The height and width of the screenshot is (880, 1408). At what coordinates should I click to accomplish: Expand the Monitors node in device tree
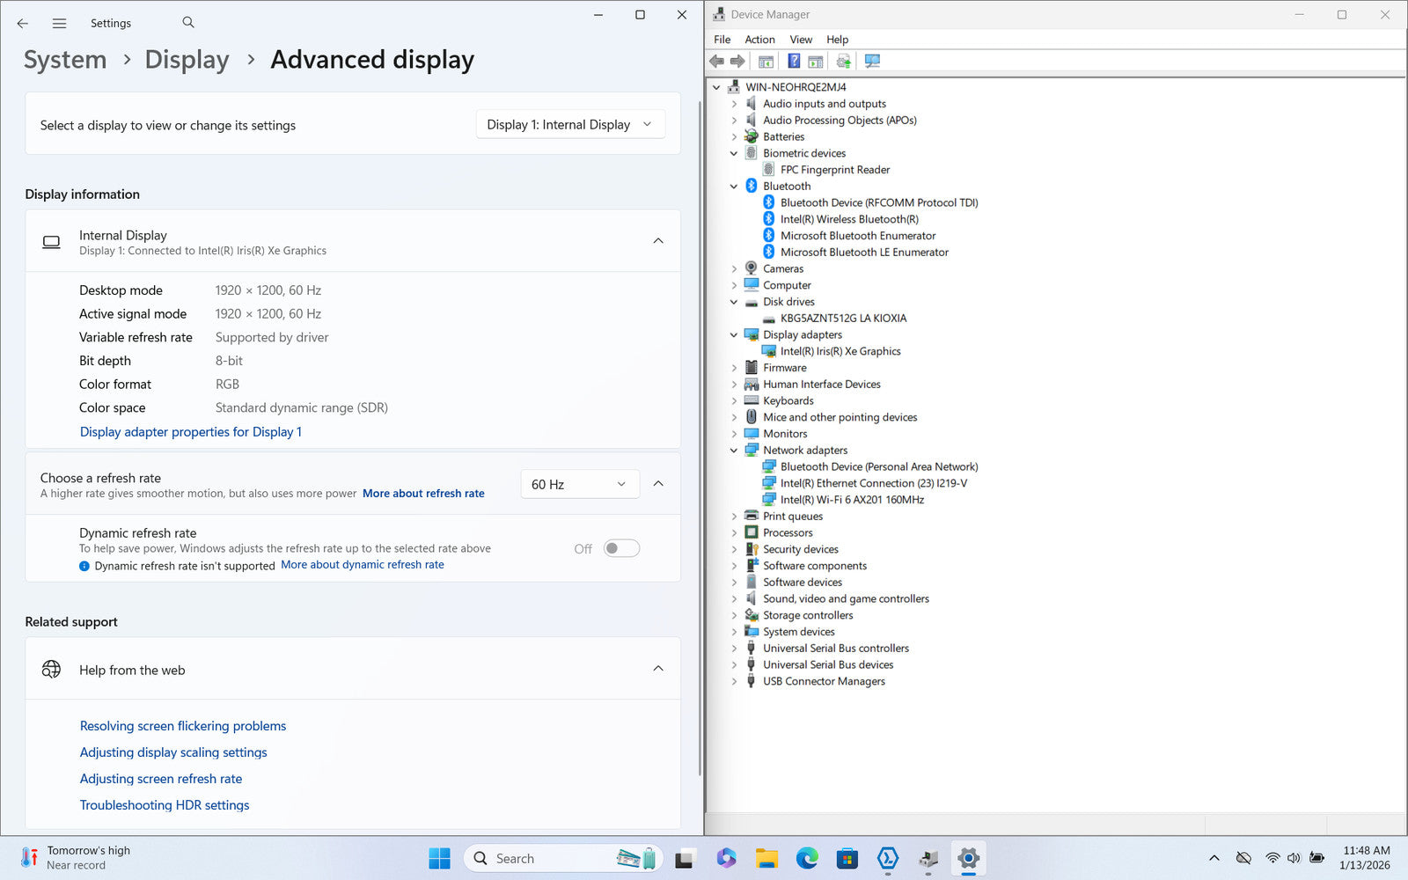[x=734, y=434]
